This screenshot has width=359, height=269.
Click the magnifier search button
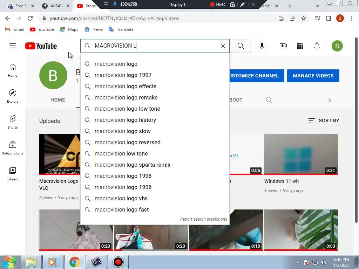241,46
